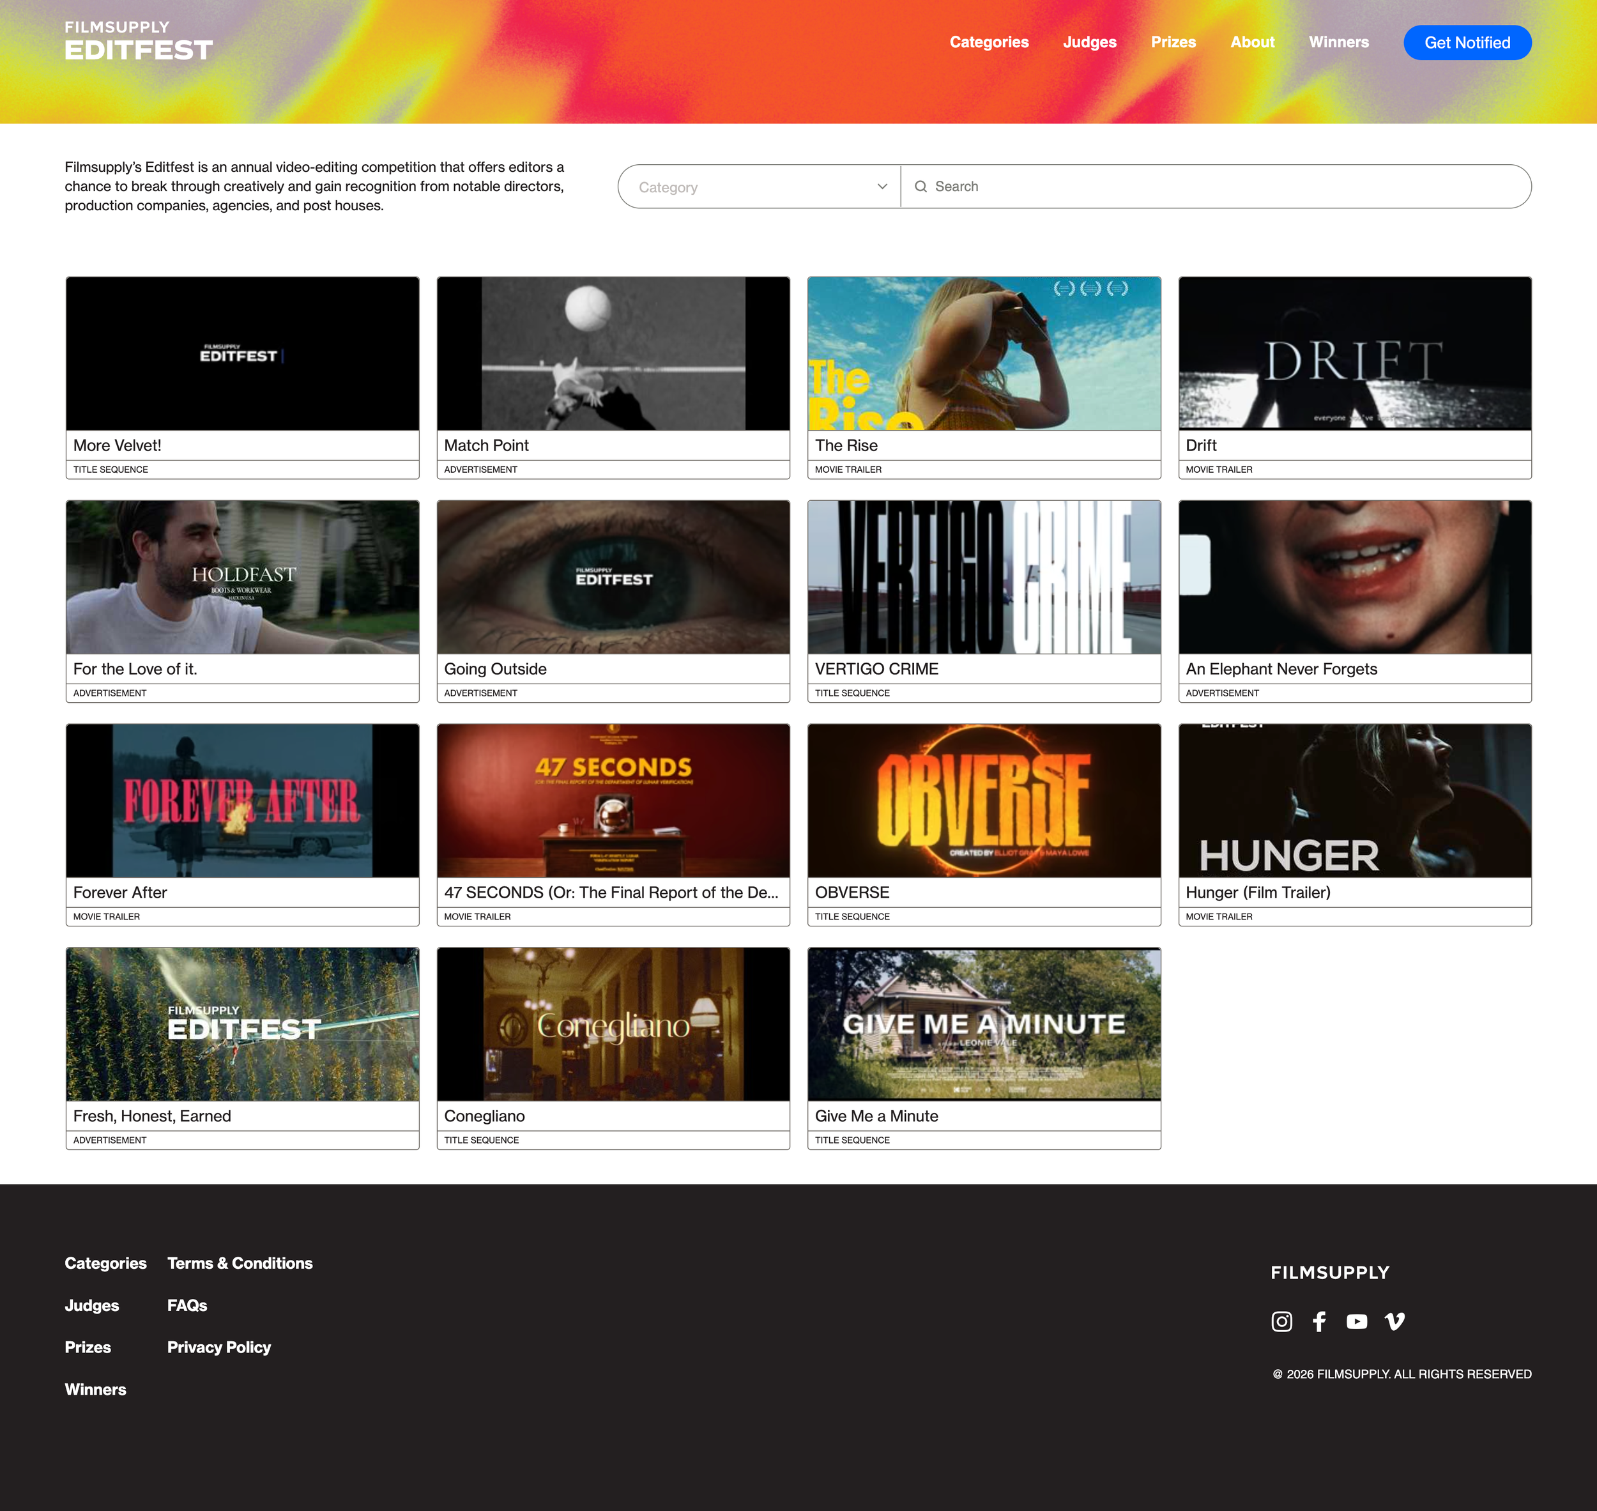Click the TITLE SEQUENCE label under More Velvet!

[111, 470]
